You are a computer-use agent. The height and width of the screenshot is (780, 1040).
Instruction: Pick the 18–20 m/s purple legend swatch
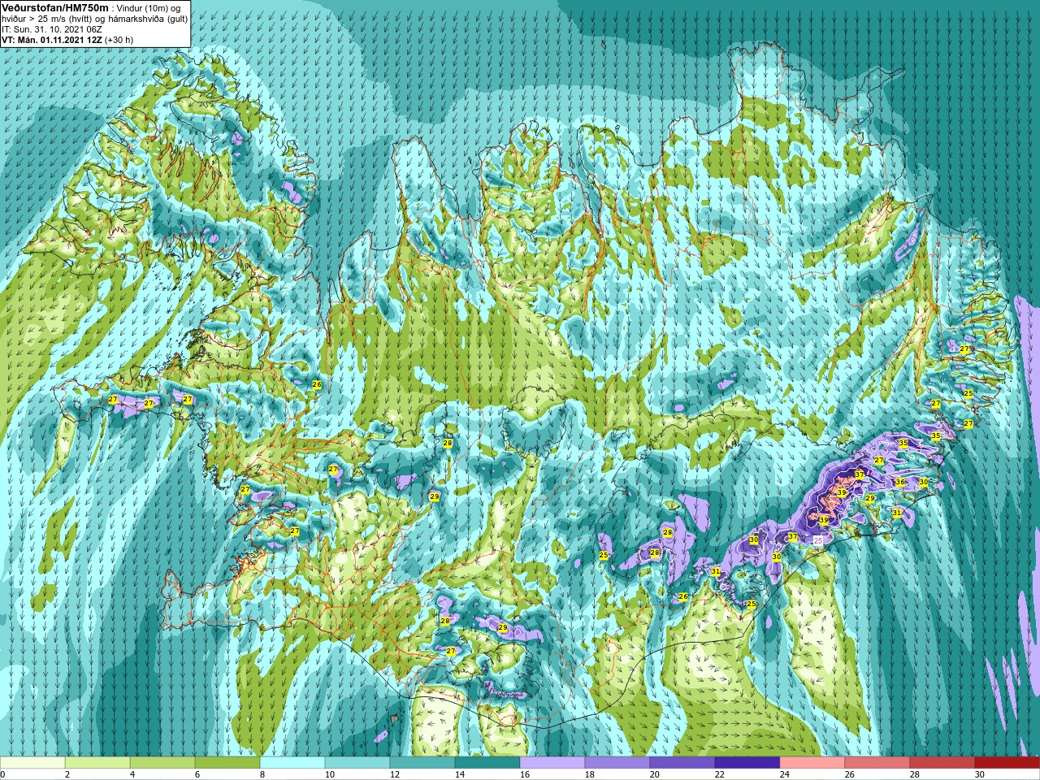[617, 763]
